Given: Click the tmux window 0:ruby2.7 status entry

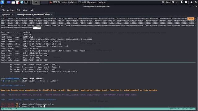Looking at the screenshot, I should point(11,109).
